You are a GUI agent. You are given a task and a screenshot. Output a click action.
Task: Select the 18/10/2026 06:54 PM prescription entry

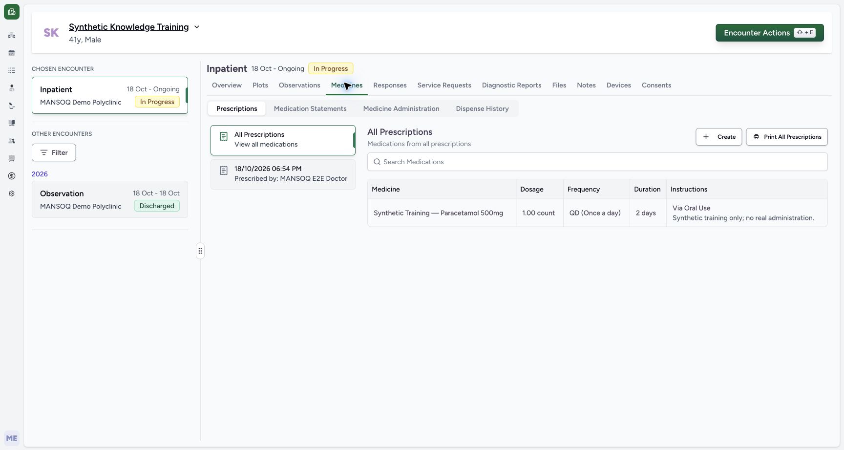pyautogui.click(x=283, y=174)
